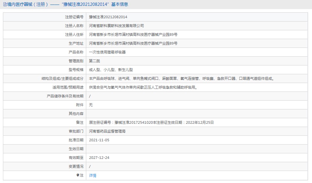Click the 批准日期 label

click(76, 140)
